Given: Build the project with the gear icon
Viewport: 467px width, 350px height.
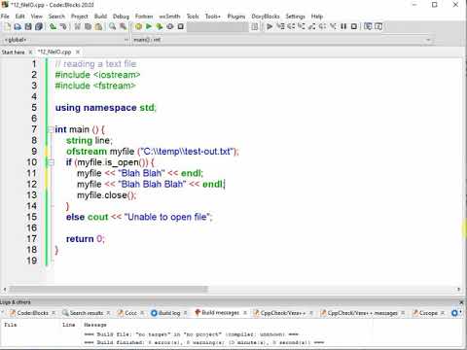Looking at the screenshot, I should tap(138, 26).
